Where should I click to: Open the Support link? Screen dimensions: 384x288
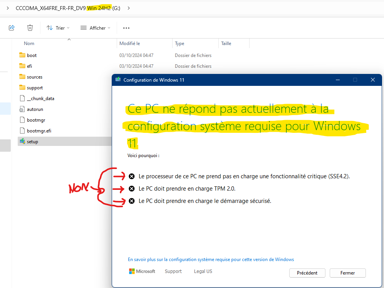pos(173,271)
